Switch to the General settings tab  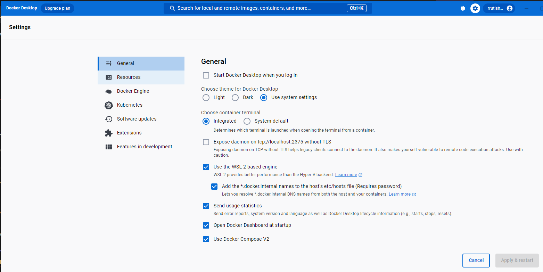point(125,63)
